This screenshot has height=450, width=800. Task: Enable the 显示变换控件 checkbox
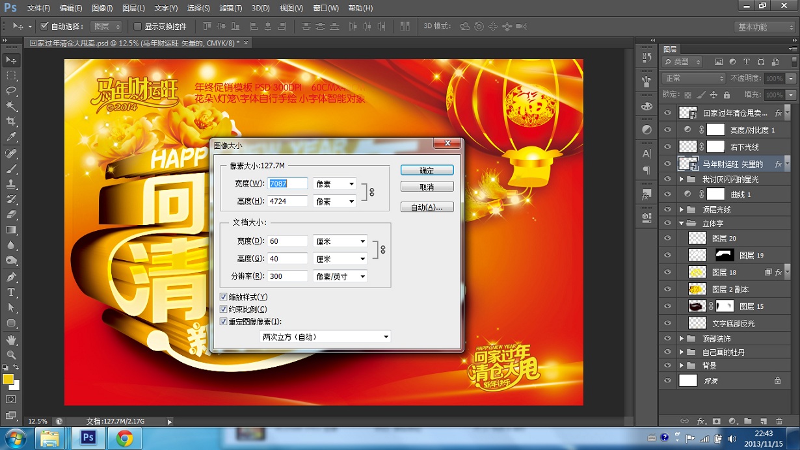coord(137,27)
